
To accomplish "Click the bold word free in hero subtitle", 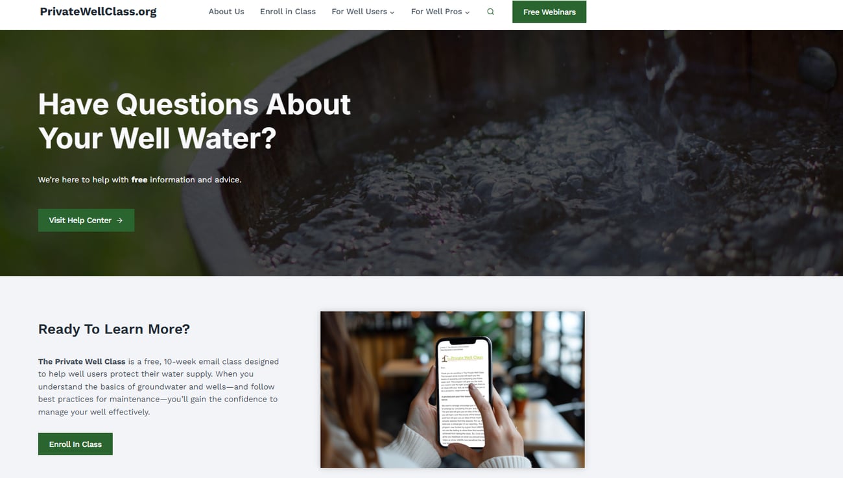I will (x=139, y=180).
